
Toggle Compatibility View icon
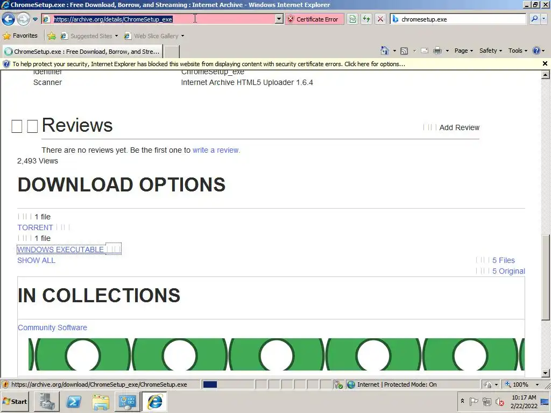[352, 19]
